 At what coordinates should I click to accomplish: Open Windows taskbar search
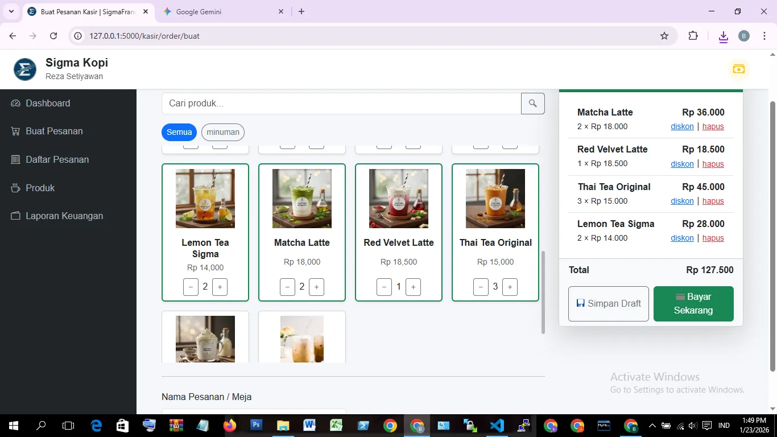[x=41, y=426]
